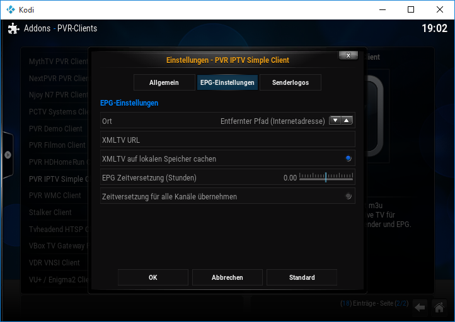The width and height of the screenshot is (455, 322).
Task: Open the home screen via house icon
Action: [x=439, y=308]
